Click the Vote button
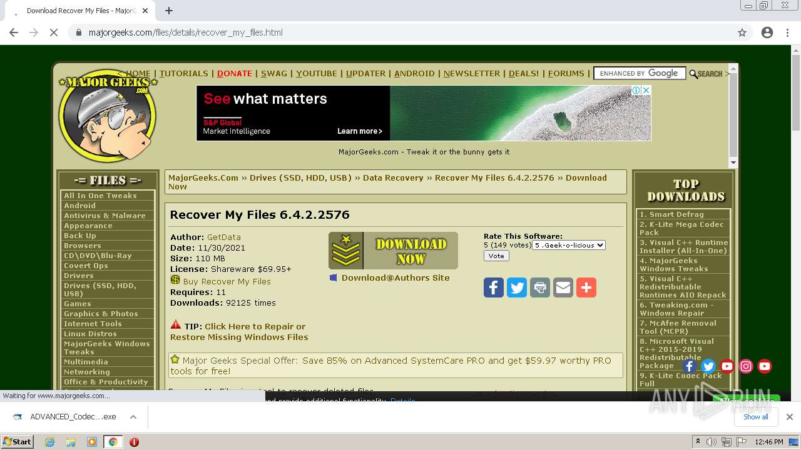This screenshot has height=450, width=801. point(496,256)
